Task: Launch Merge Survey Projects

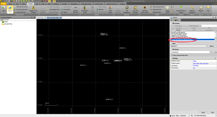Action: pos(33,9)
